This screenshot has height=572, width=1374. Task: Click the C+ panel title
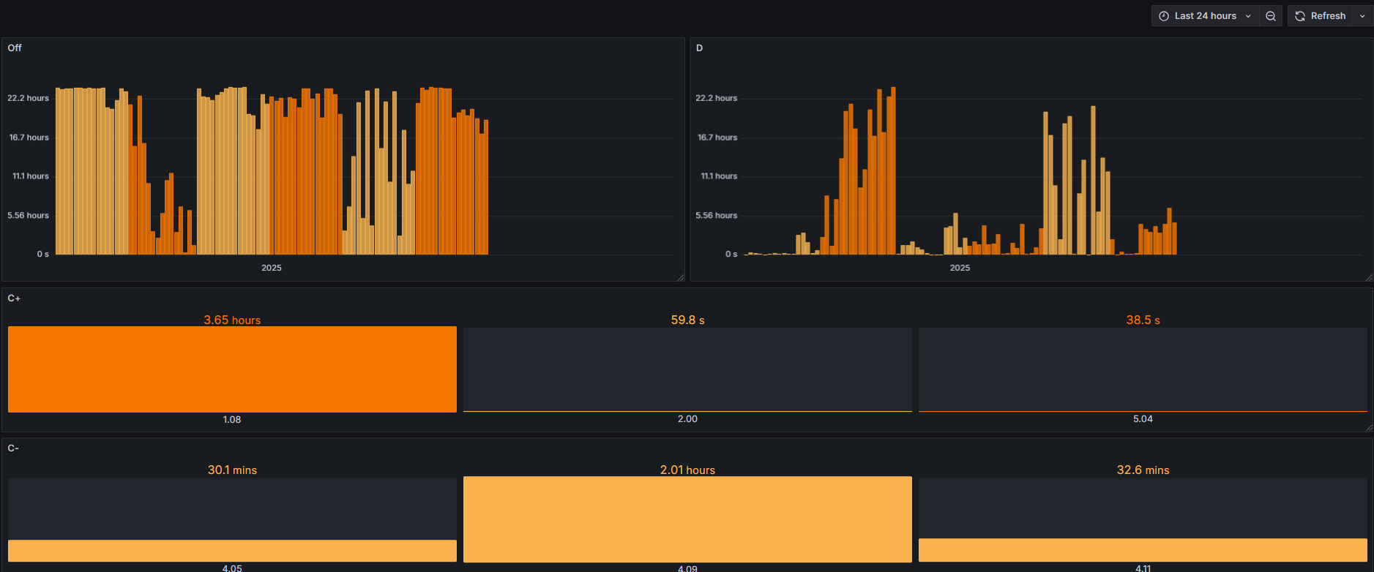click(14, 298)
